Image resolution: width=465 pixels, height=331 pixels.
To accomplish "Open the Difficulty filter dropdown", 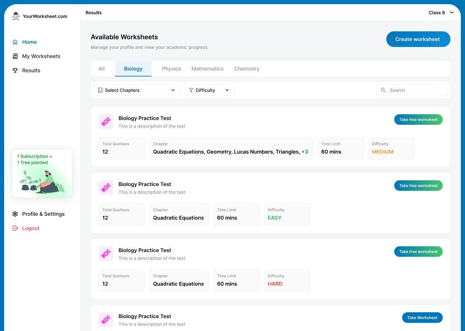I will [209, 90].
